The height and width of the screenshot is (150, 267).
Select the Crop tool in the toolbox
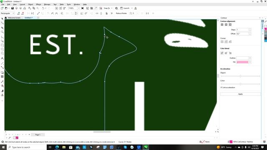2,27
